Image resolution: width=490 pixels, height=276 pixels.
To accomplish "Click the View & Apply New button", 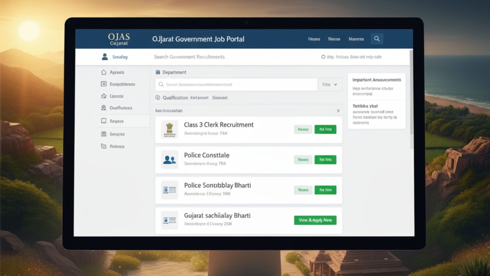I will coord(315,220).
